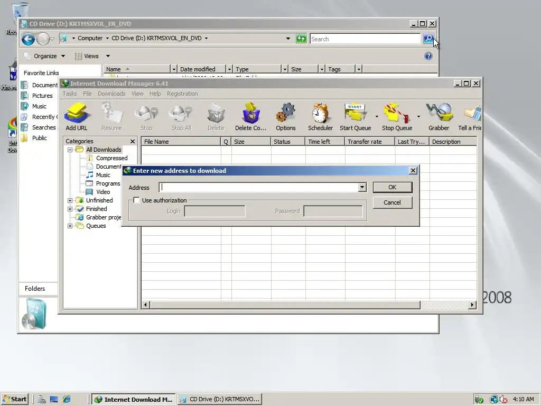Click the Explorer search magnifier icon
The height and width of the screenshot is (406, 541).
pyautogui.click(x=428, y=39)
